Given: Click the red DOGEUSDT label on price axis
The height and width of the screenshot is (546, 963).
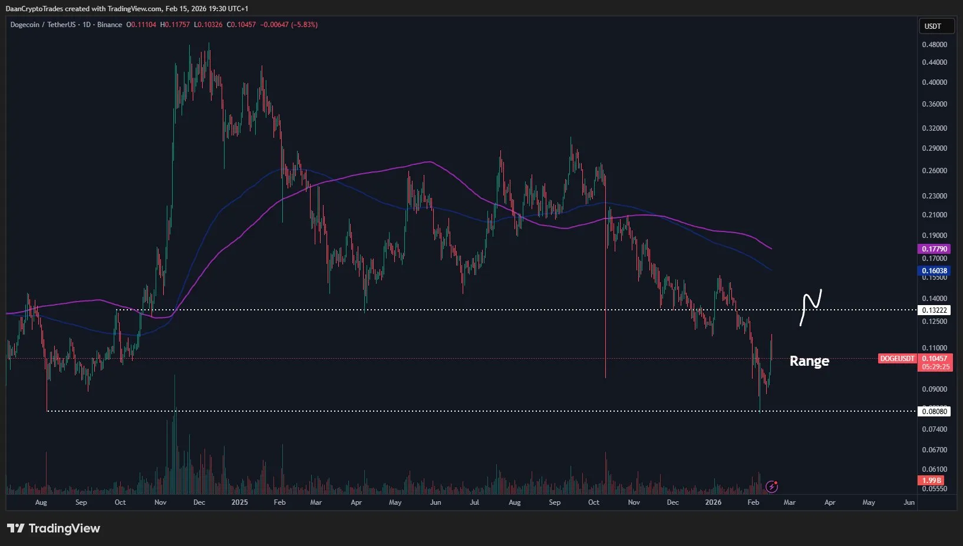Looking at the screenshot, I should 896,358.
